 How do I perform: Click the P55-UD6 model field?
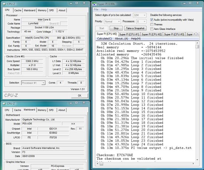[42, 124]
